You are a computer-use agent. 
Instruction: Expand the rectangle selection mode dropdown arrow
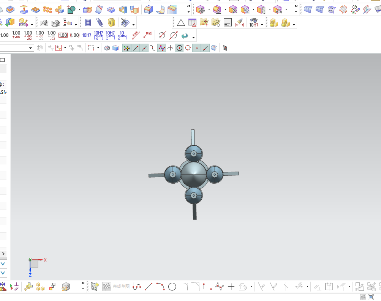tap(98, 48)
